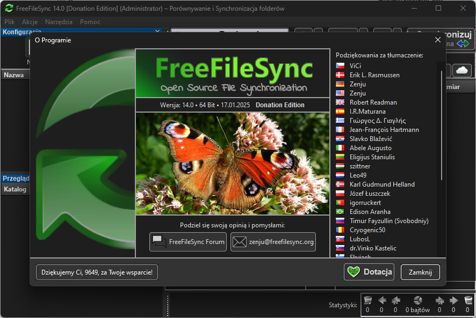Select the Nazwa column header

(14, 75)
